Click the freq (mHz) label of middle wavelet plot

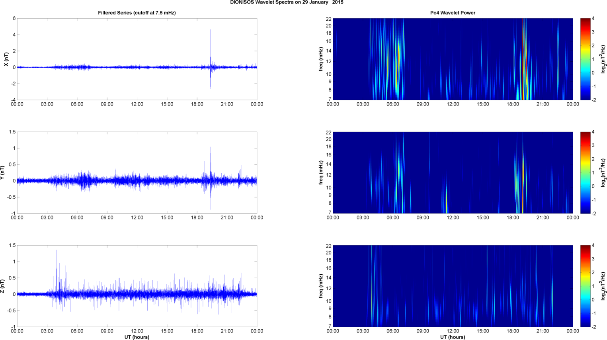pyautogui.click(x=321, y=173)
